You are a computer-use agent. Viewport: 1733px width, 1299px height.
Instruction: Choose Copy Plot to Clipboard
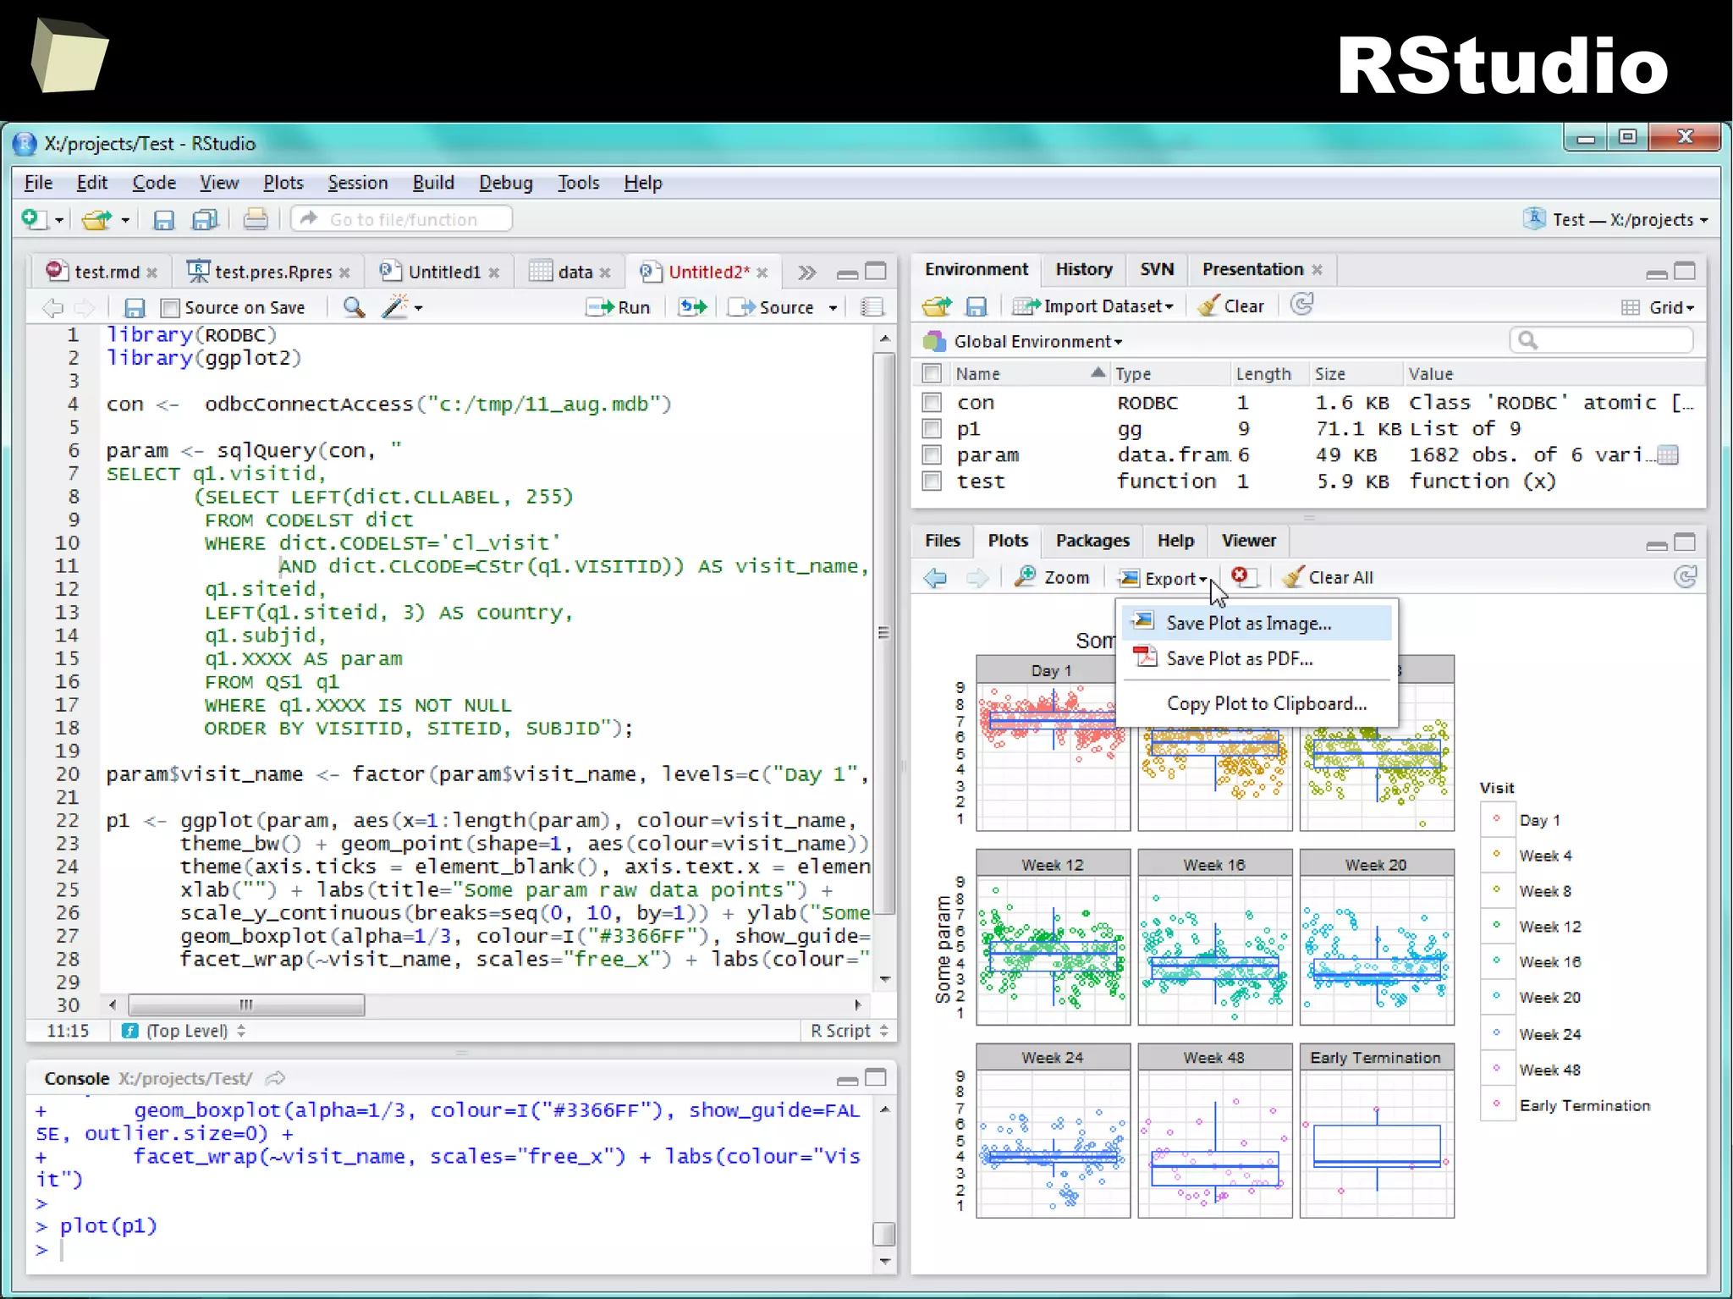(x=1257, y=703)
